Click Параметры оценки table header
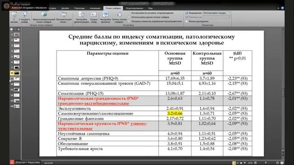294x165 pixels. coord(107,53)
